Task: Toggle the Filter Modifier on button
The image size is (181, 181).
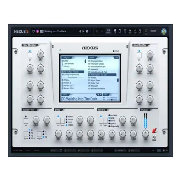Action: pyautogui.click(x=30, y=55)
